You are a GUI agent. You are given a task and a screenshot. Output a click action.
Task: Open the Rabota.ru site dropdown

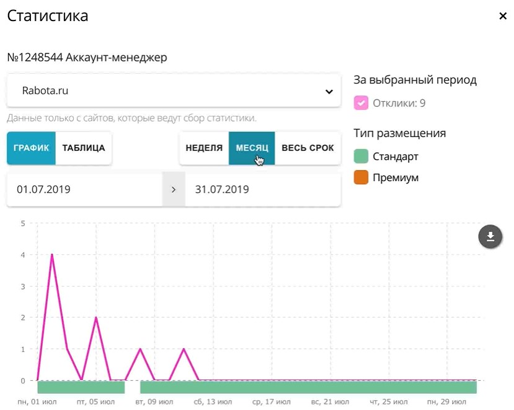click(174, 91)
